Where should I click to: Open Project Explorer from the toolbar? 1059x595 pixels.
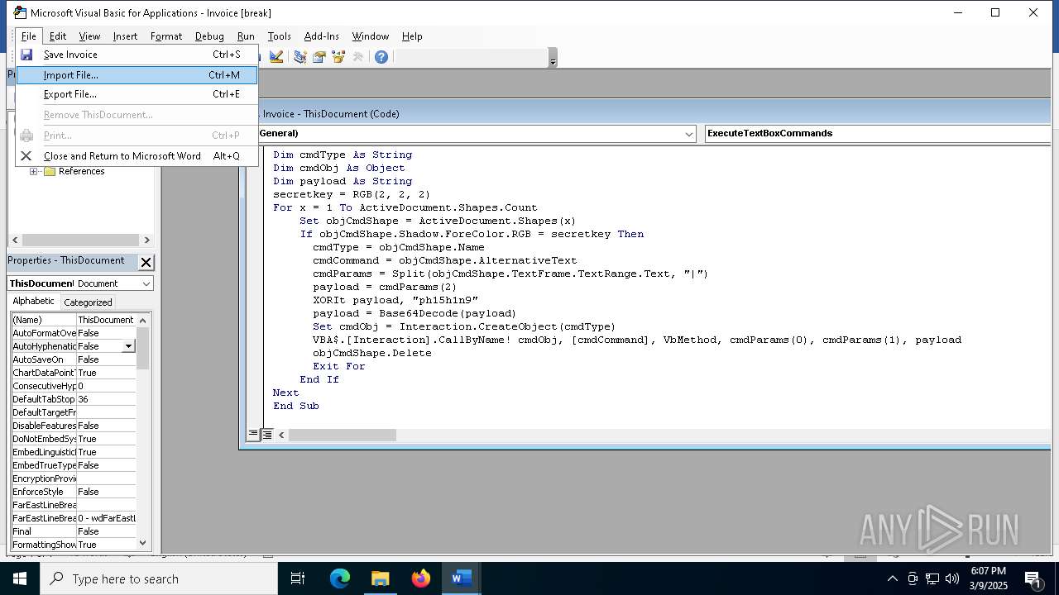(299, 57)
